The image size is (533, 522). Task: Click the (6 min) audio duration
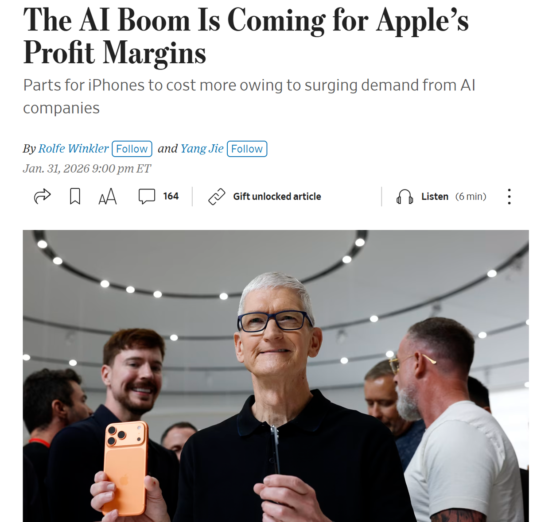471,197
